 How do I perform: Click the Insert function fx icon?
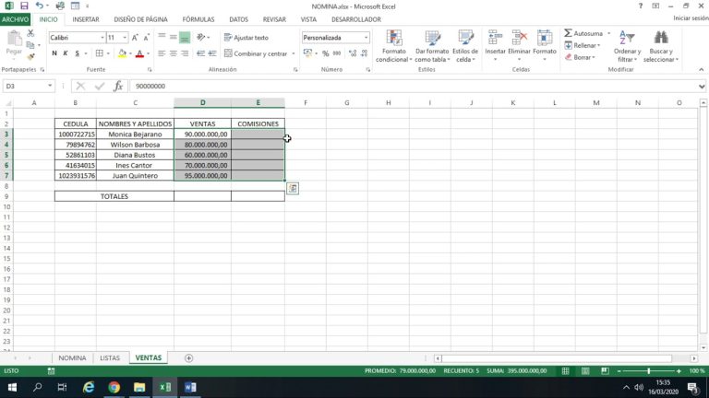(x=117, y=86)
